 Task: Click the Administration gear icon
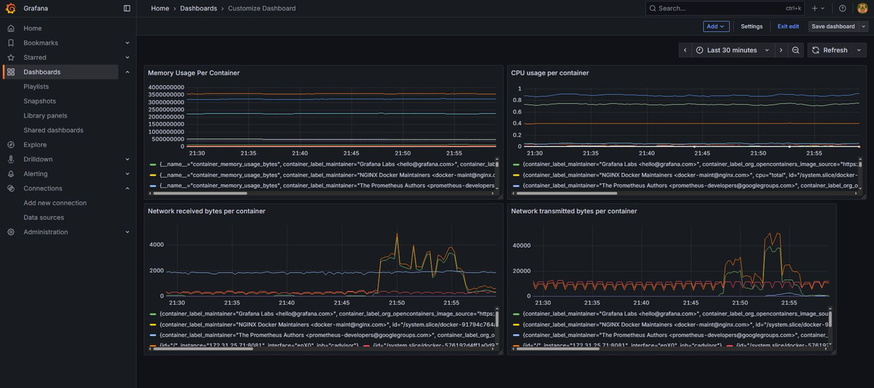[x=10, y=232]
